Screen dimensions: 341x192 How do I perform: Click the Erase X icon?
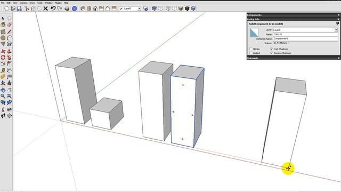(45, 9)
